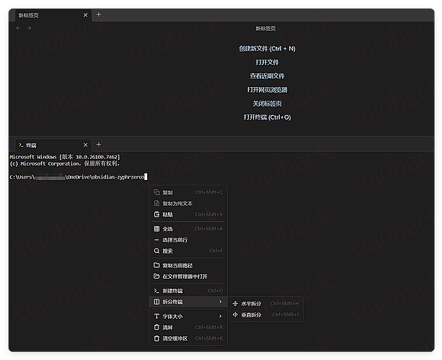Click the folder icon beside 复制当前路径

coord(156,265)
